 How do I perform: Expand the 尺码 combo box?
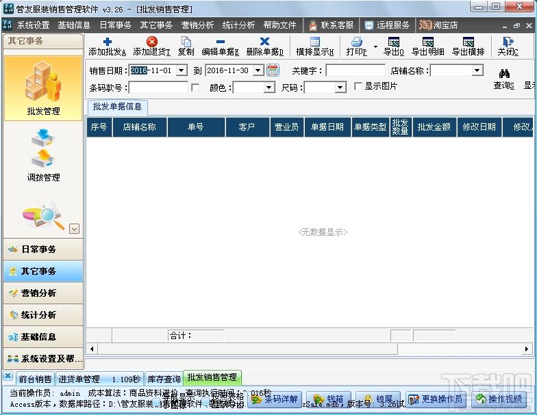pos(340,88)
